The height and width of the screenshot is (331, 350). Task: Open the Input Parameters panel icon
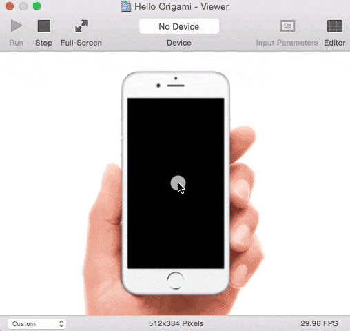click(x=287, y=26)
